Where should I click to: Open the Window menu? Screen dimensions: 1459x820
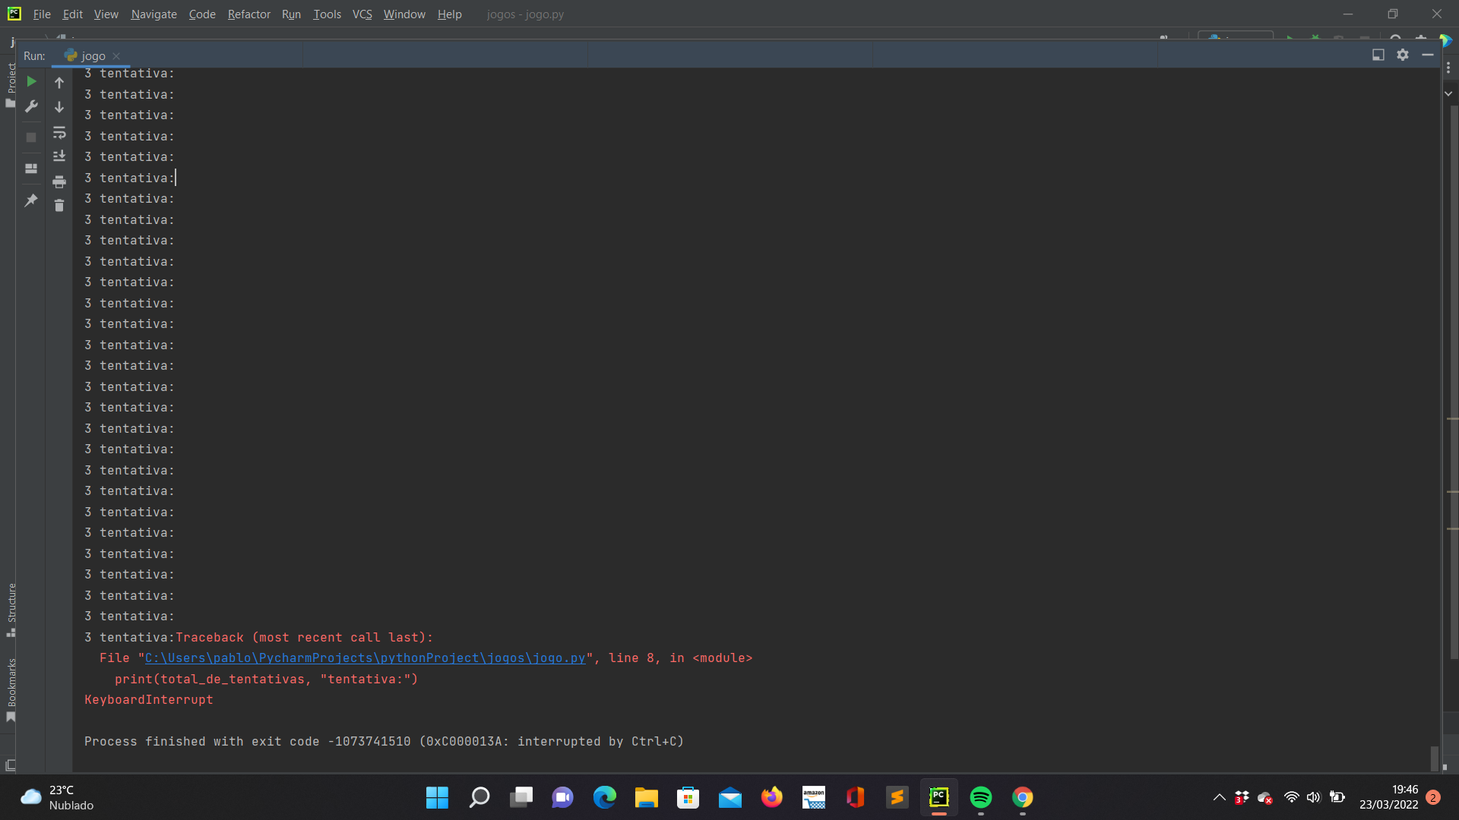[404, 14]
